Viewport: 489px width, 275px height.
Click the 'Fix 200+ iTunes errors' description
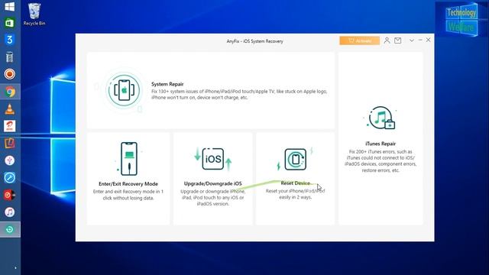coord(381,161)
